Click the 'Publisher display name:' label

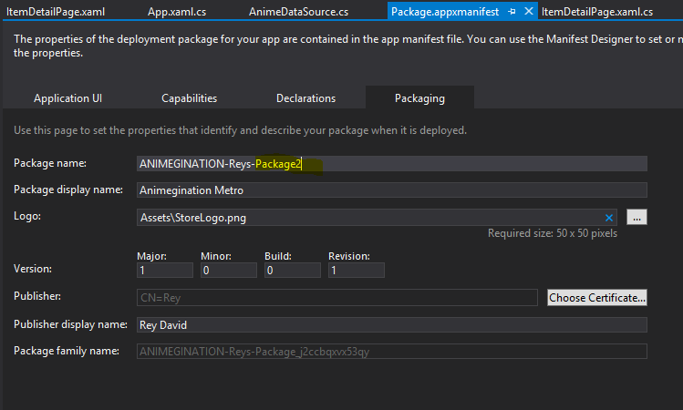pyautogui.click(x=70, y=324)
